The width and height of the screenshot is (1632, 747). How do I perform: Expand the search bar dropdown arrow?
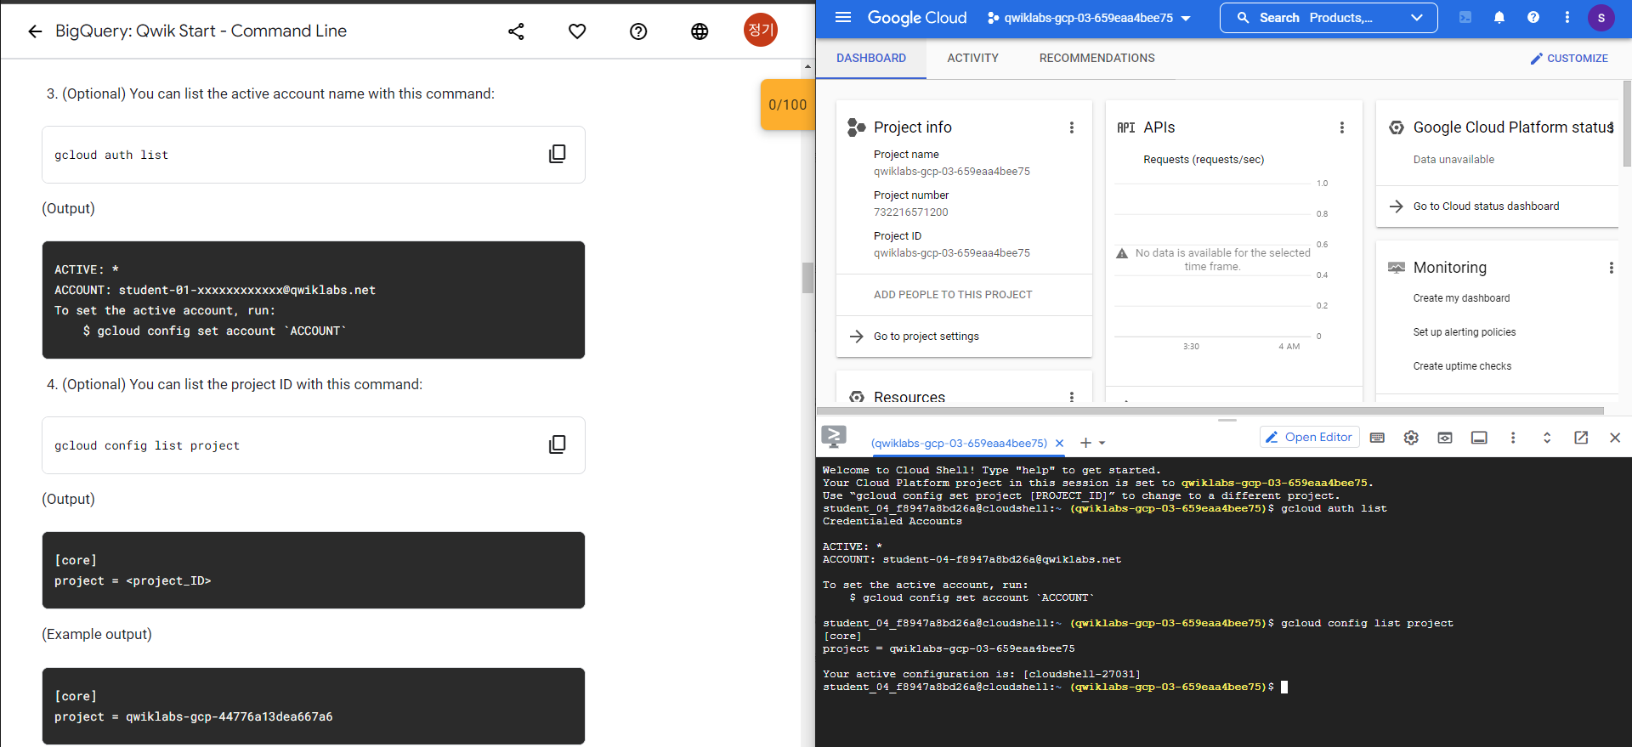pyautogui.click(x=1417, y=18)
